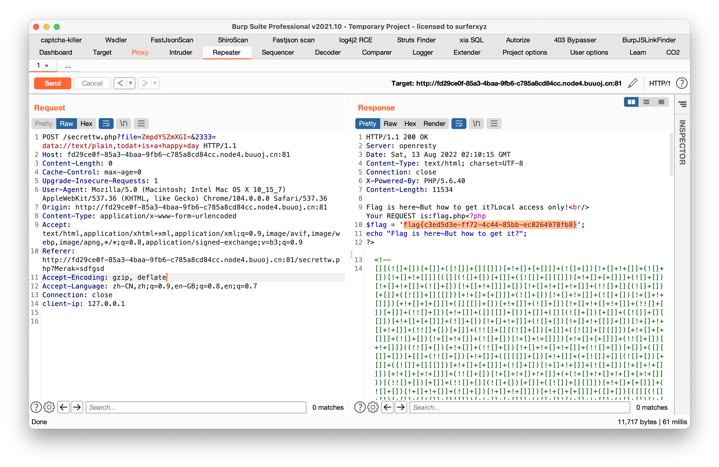Focus the Response search input field
Image resolution: width=719 pixels, height=467 pixels.
520,407
